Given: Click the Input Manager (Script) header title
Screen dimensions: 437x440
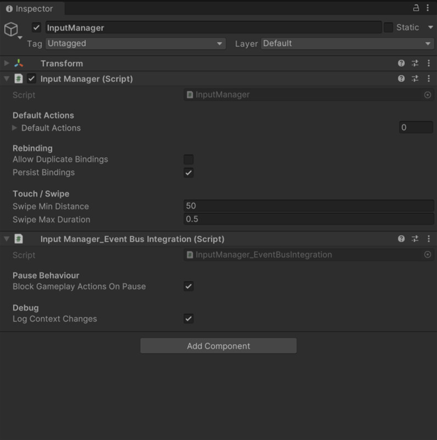Looking at the screenshot, I should click(87, 79).
